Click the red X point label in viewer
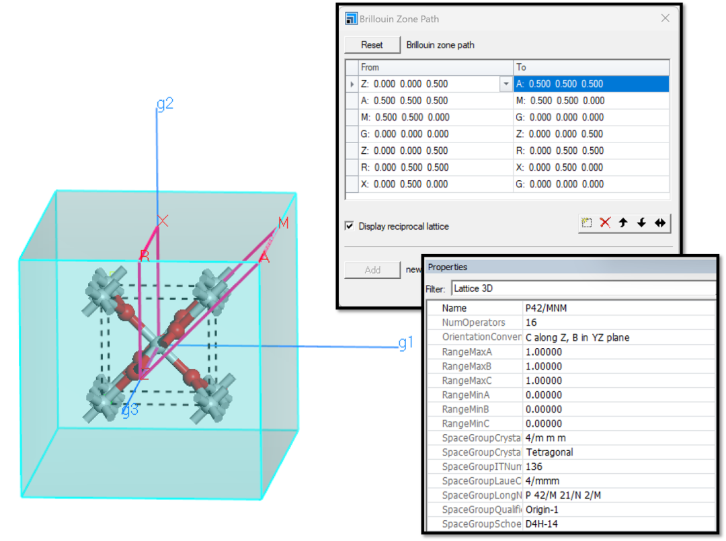This screenshot has width=726, height=541. click(163, 220)
